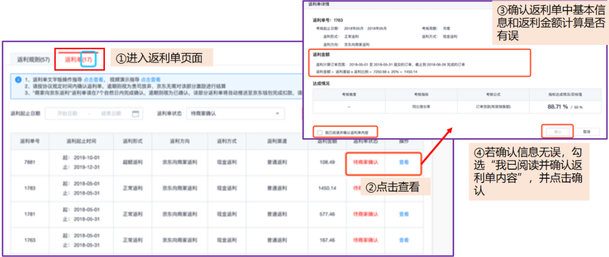Click 确认 button in rebate detail dialog
The width and height of the screenshot is (609, 257).
(557, 132)
